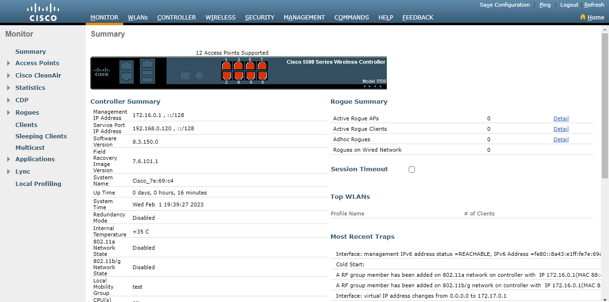Open the Ping utility link
Image resolution: width=609 pixels, height=302 pixels.
[545, 5]
